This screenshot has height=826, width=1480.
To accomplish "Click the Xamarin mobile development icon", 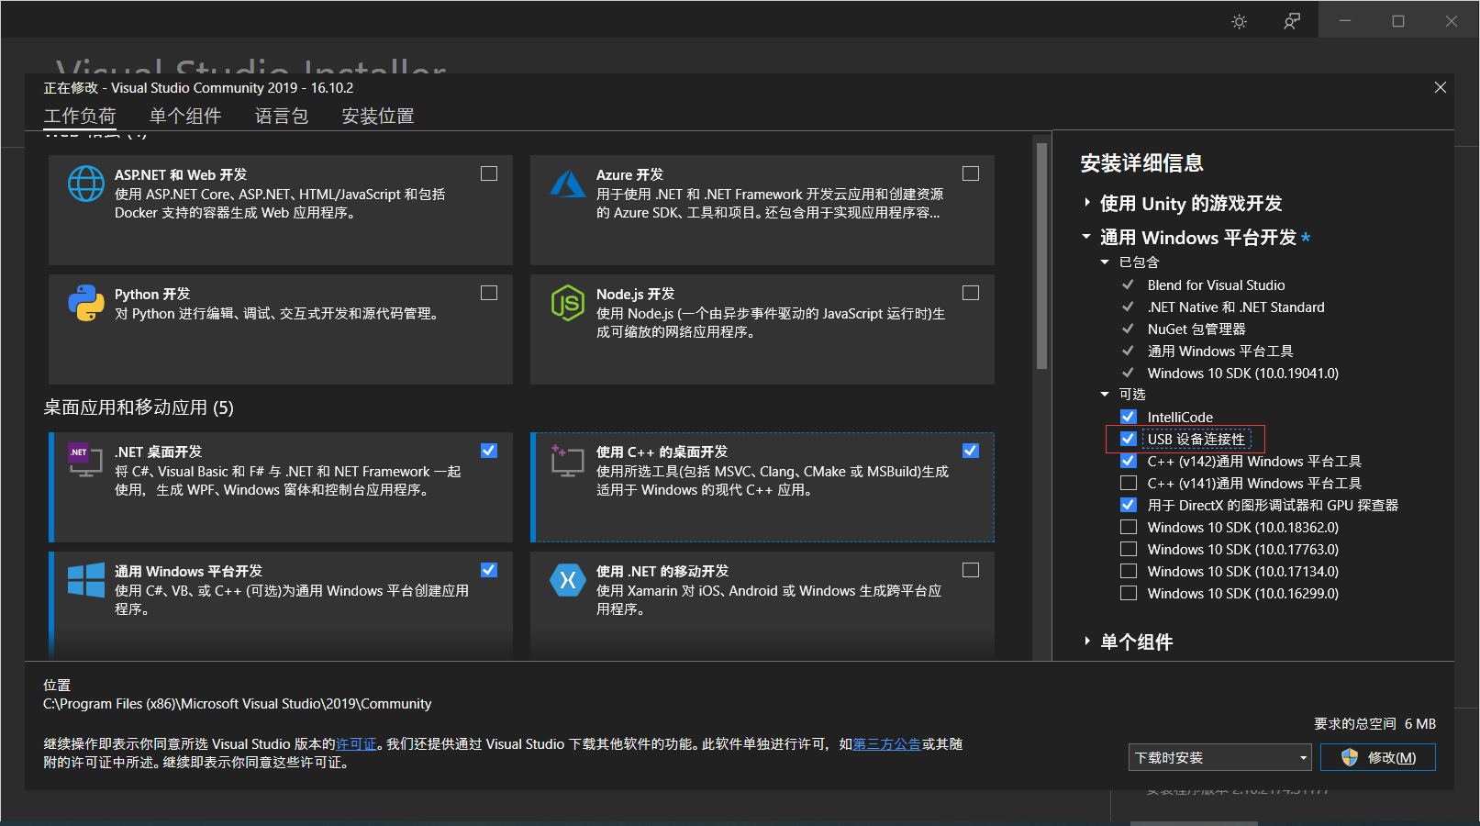I will (x=568, y=580).
